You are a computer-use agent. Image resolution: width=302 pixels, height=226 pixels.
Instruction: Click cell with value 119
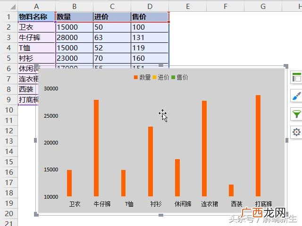tap(150, 48)
